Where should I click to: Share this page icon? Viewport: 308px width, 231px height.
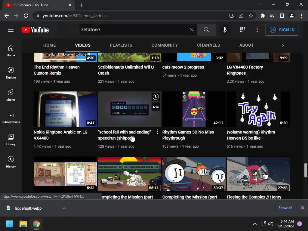click(x=241, y=16)
